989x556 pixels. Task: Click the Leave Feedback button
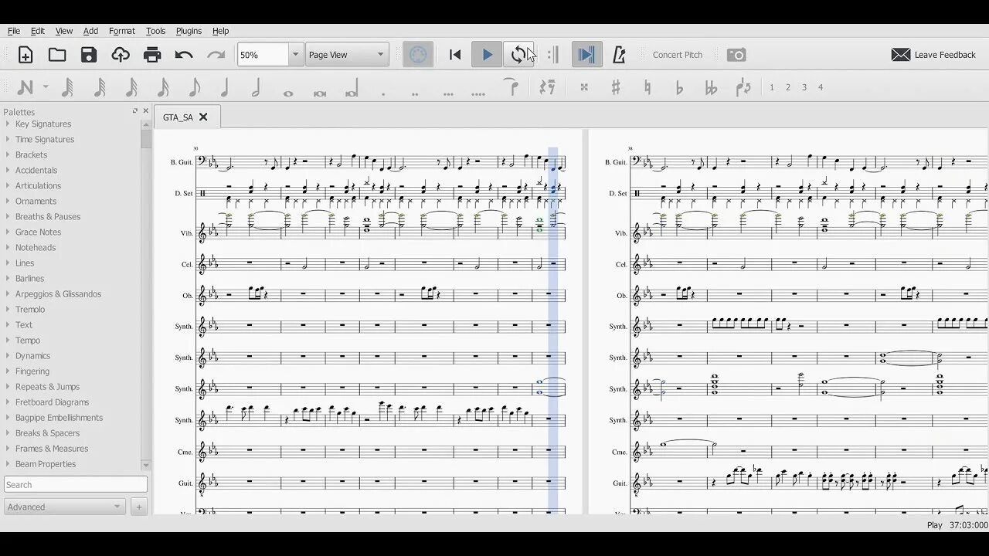[933, 55]
